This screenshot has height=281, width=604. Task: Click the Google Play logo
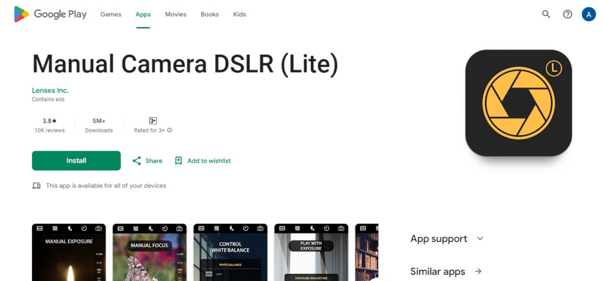pyautogui.click(x=51, y=14)
